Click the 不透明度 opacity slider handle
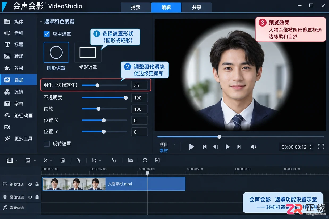This screenshot has height=219, width=329. tap(126, 98)
